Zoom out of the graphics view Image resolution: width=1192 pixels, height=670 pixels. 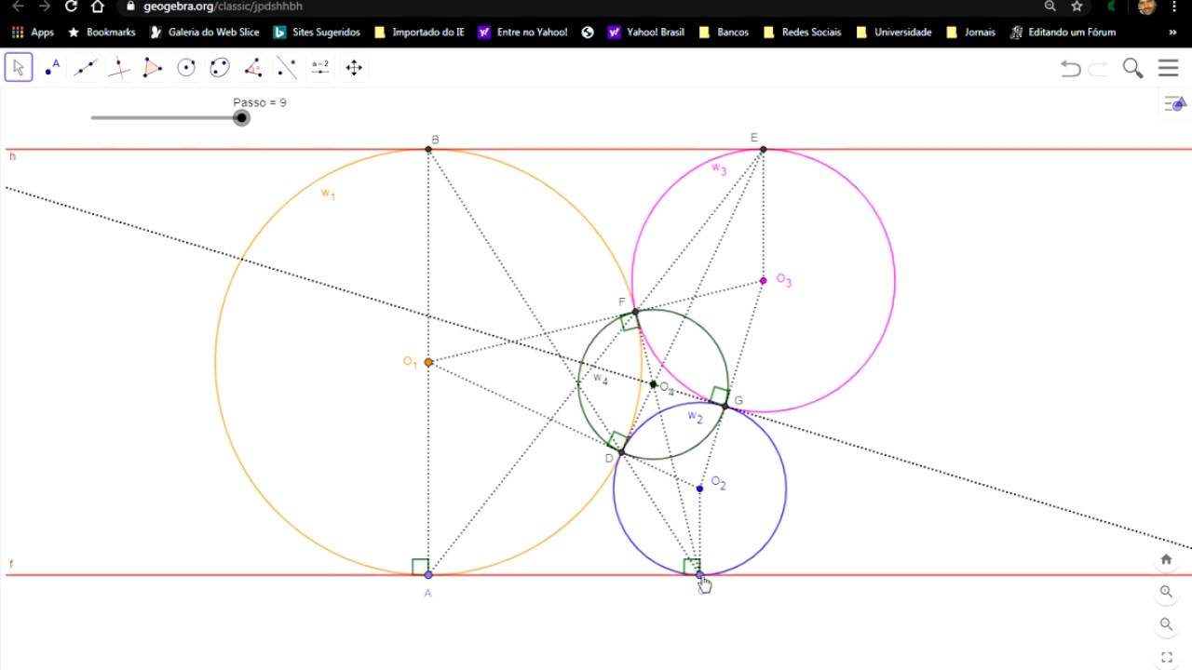pos(1166,624)
